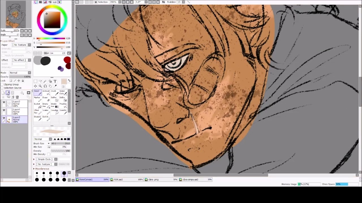362x203 pixels.
Task: Create a new normal layer
Action: click(3, 93)
